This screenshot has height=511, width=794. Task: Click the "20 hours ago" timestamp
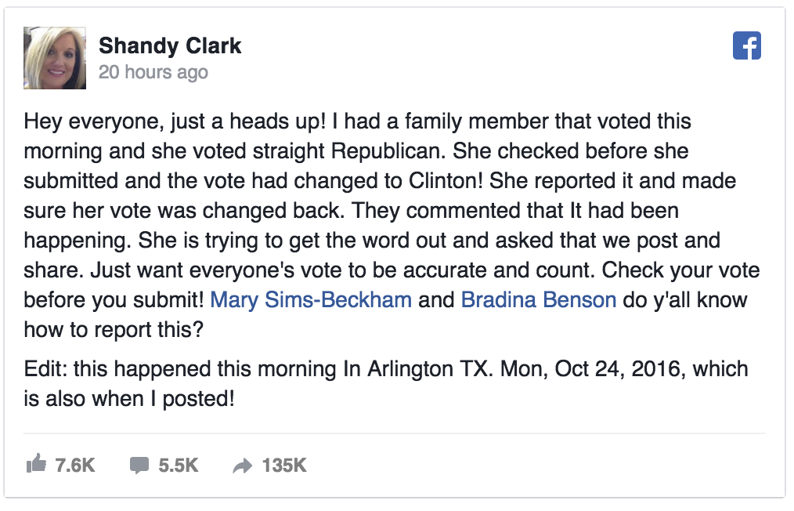153,72
